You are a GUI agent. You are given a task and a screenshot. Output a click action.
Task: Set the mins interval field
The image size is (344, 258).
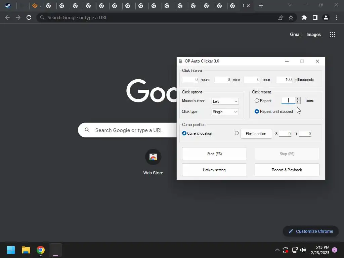222,80
